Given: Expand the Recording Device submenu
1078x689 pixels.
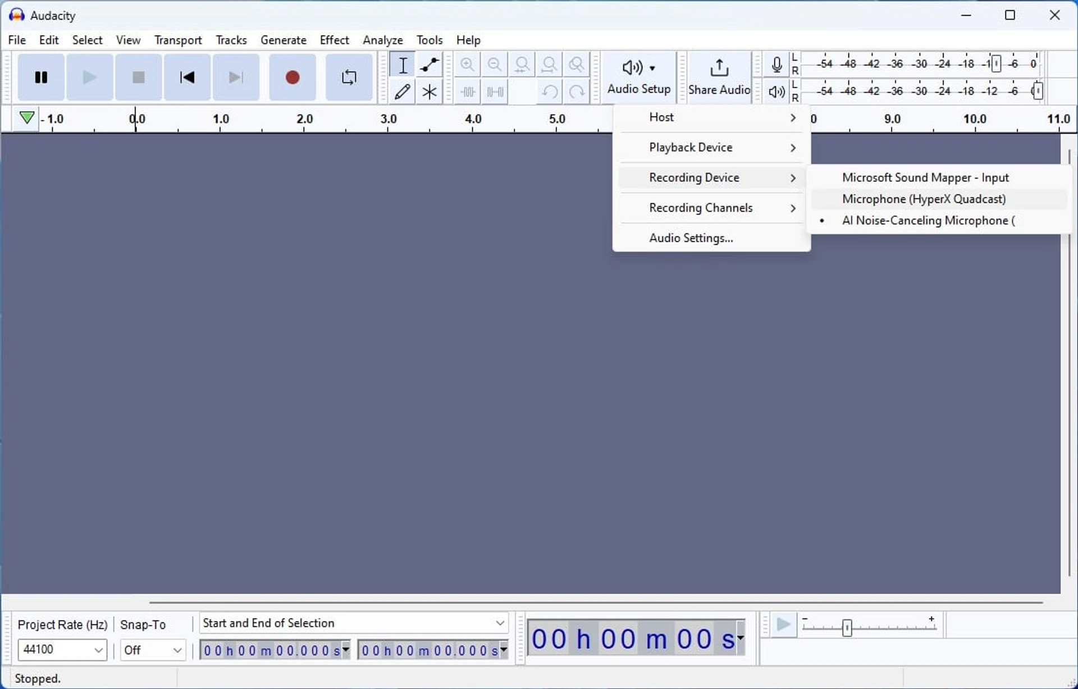Looking at the screenshot, I should click(711, 178).
